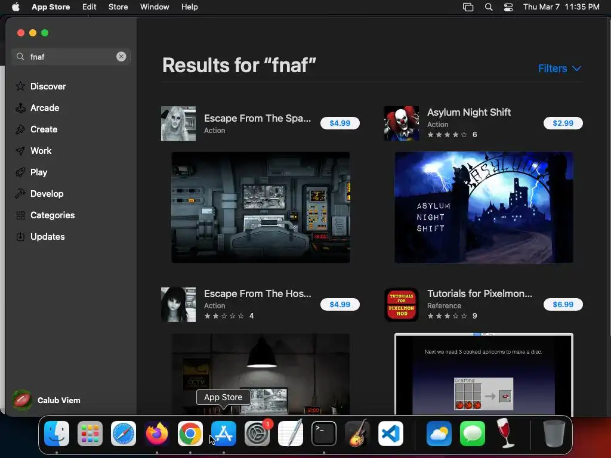Expand the Filters dropdown
The image size is (611, 458).
coord(560,69)
